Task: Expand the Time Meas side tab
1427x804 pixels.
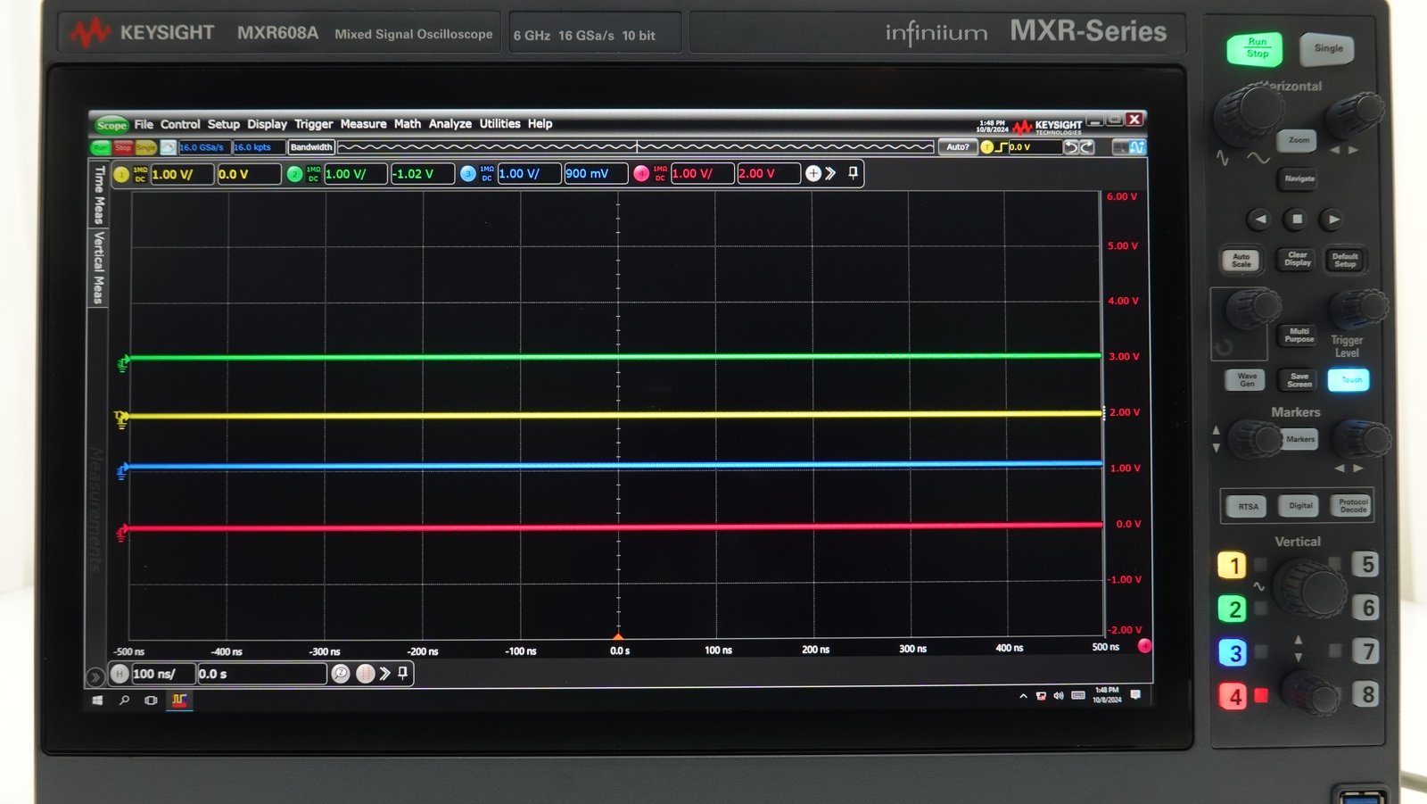Action: coord(99,195)
